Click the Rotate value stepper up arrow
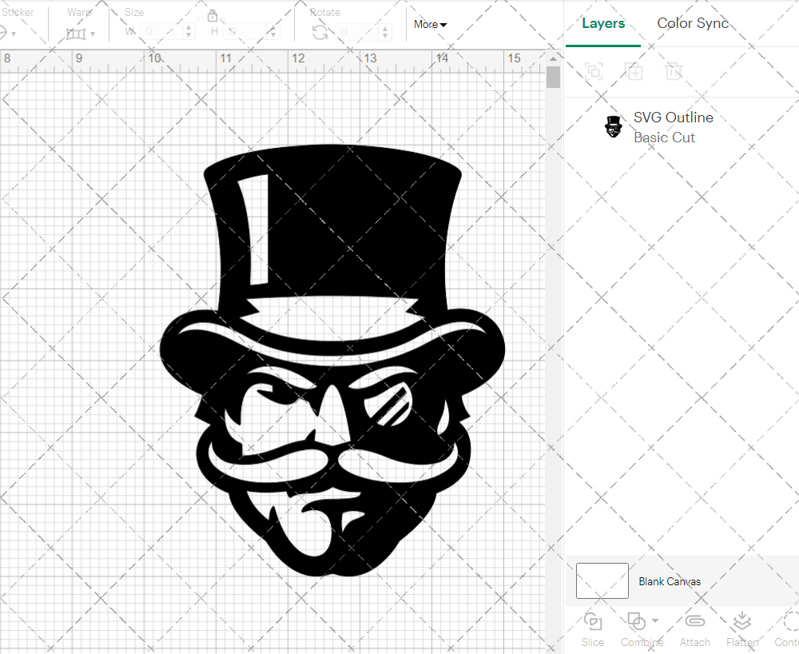Screen dimensions: 799x654 [384, 28]
